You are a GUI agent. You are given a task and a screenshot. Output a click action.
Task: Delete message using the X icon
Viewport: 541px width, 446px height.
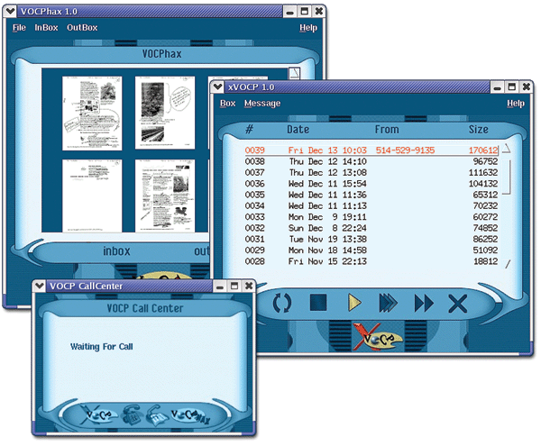(457, 303)
